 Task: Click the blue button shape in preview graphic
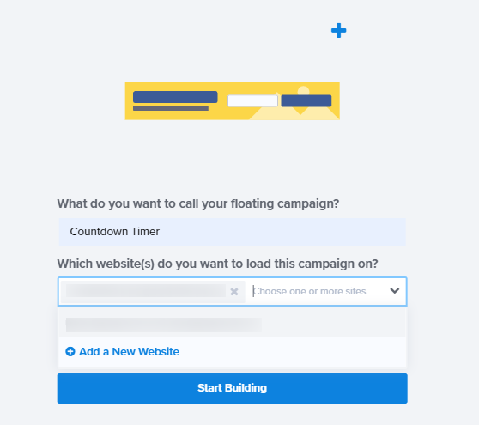pos(306,100)
